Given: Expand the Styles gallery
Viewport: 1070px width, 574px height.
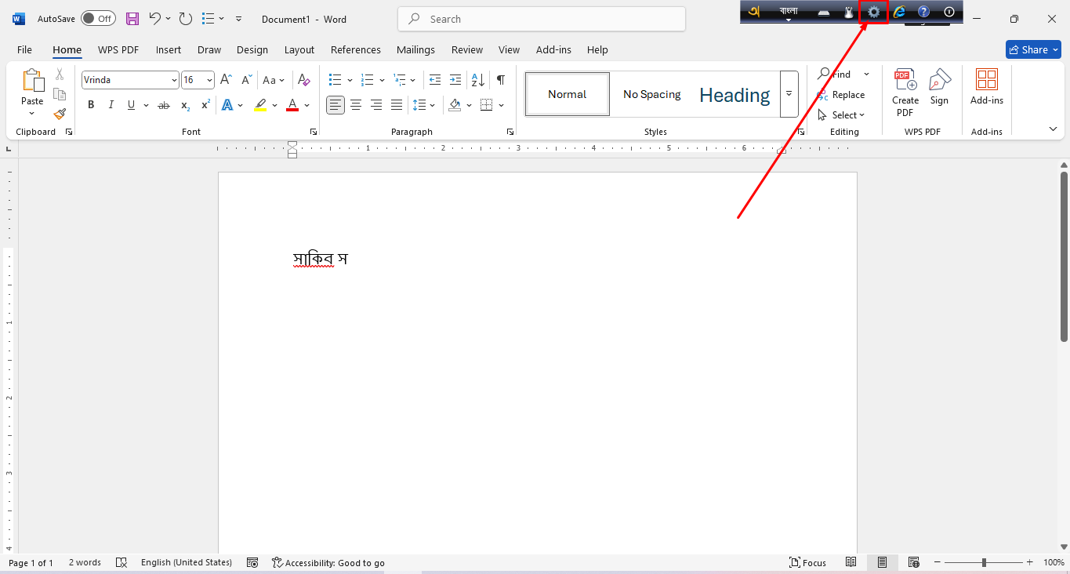Looking at the screenshot, I should (789, 94).
